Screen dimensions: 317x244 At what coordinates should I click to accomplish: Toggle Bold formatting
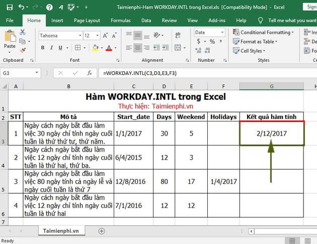point(43,48)
